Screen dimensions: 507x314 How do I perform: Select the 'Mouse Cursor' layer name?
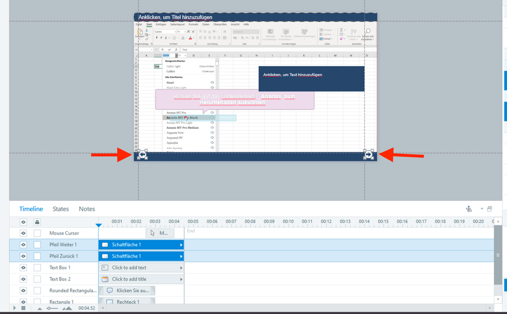[64, 233]
